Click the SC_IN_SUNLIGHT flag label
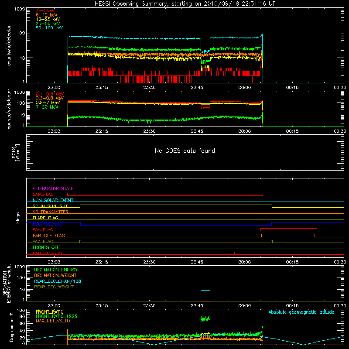This screenshot has height=349, width=349. 50,206
